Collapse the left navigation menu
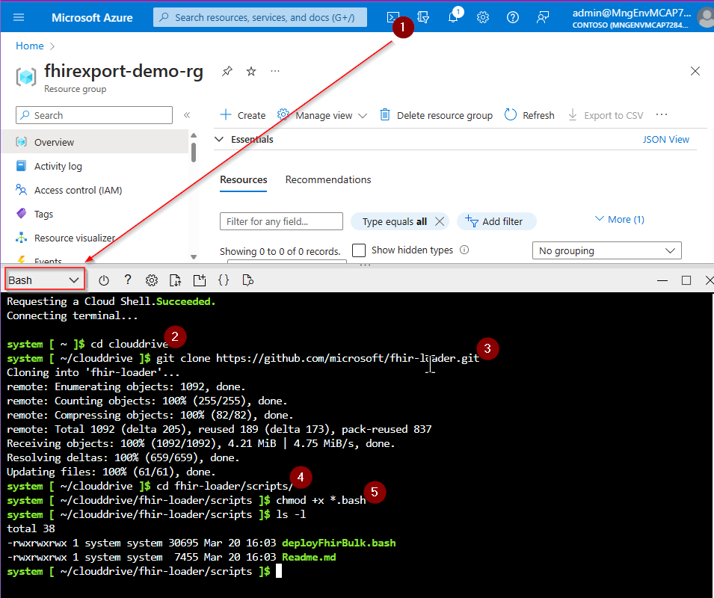The image size is (714, 598). click(x=187, y=115)
